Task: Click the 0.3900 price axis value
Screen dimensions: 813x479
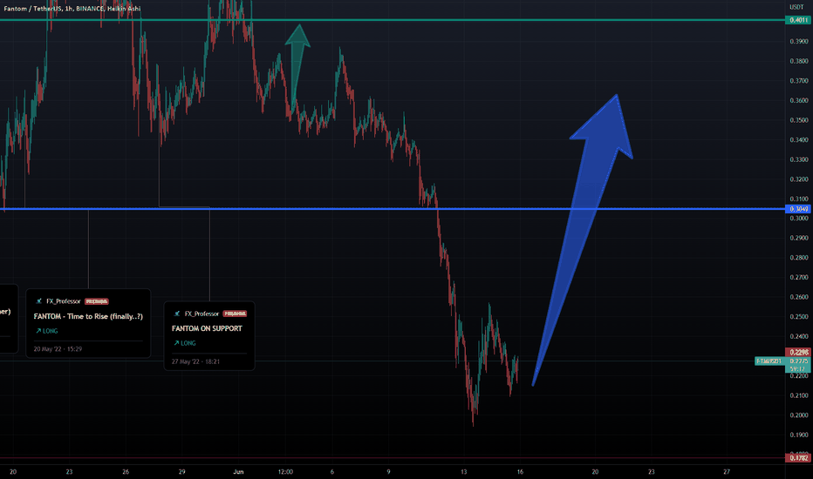Action: point(798,42)
